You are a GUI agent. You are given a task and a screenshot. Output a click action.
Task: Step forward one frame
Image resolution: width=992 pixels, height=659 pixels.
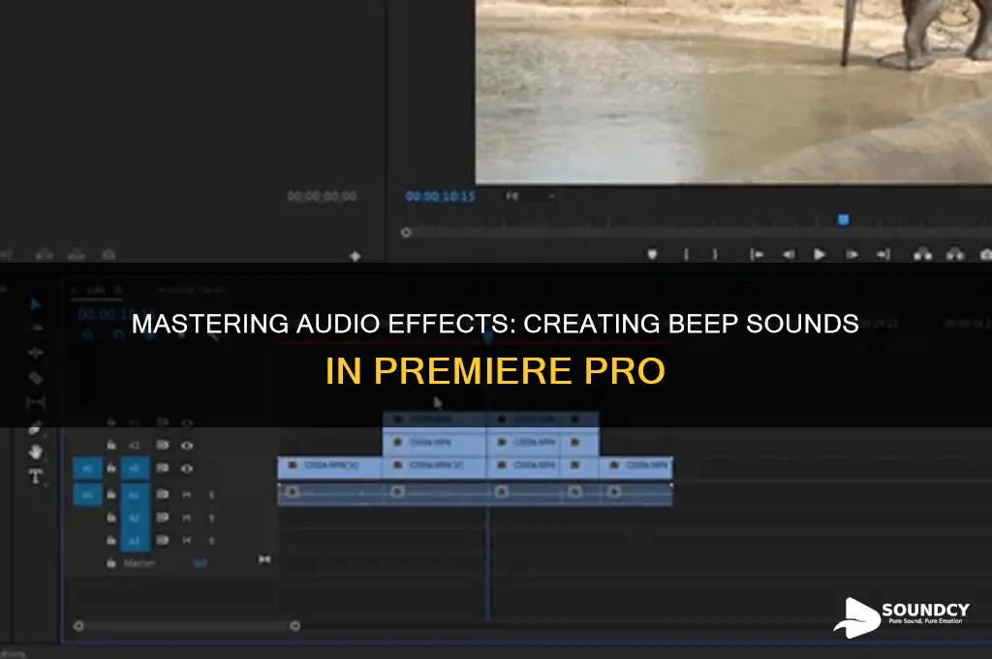pos(852,255)
